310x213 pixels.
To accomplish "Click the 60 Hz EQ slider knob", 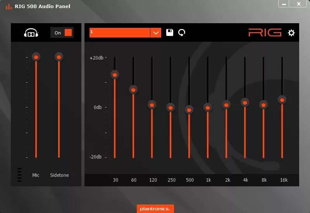I will pos(133,90).
